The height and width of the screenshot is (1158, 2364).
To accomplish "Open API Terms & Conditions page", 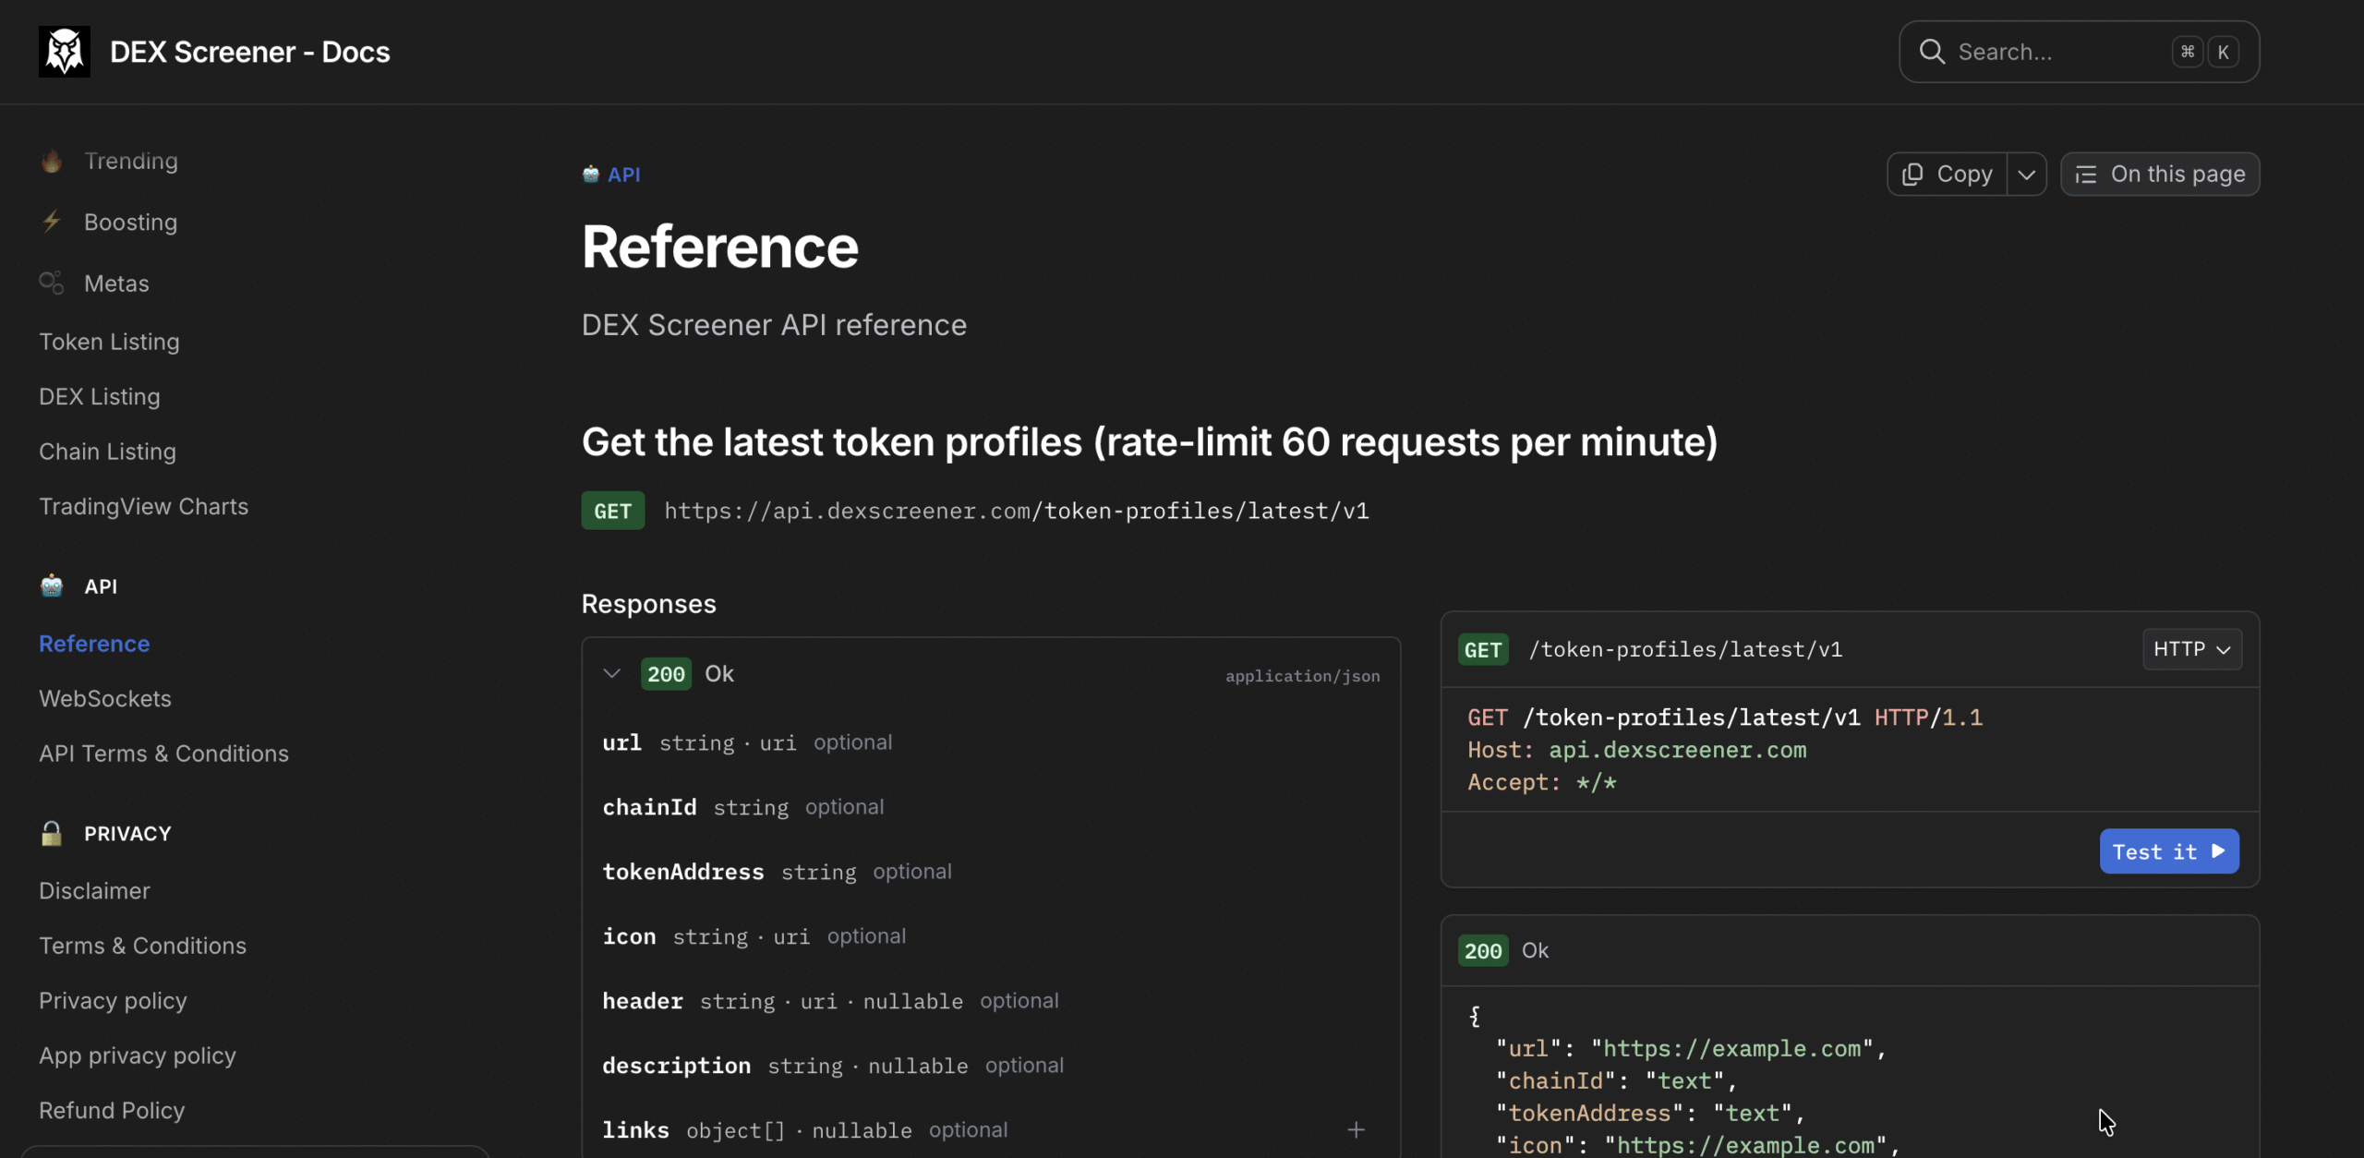I will click(x=163, y=754).
